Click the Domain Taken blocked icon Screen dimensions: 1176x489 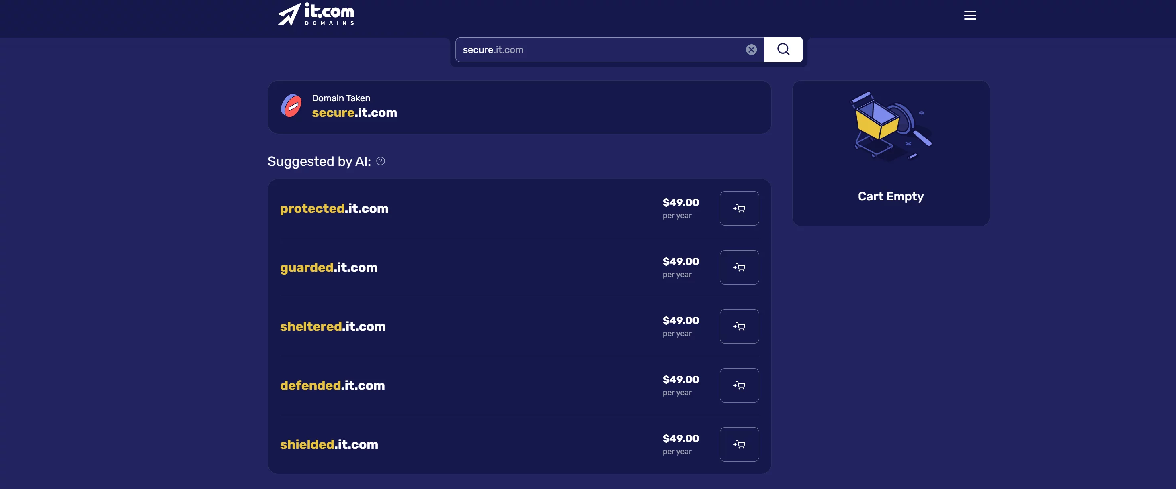[x=291, y=106]
